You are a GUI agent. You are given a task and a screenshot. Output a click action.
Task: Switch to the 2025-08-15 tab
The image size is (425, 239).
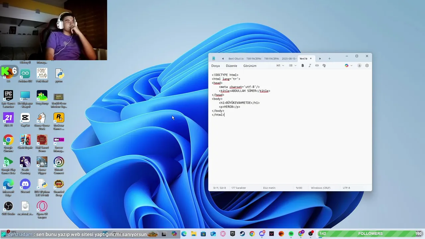289,59
